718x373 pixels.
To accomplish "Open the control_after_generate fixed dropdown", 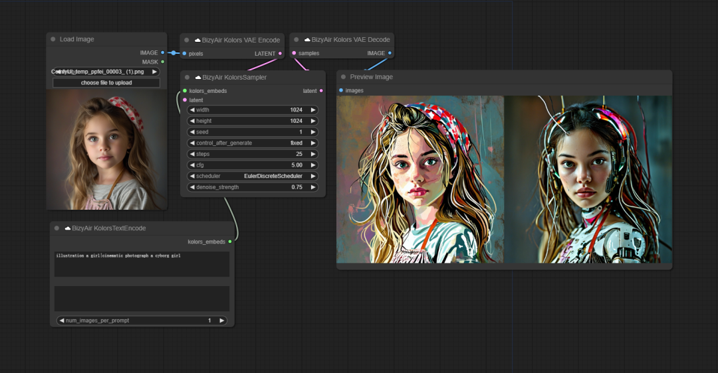I will click(253, 143).
